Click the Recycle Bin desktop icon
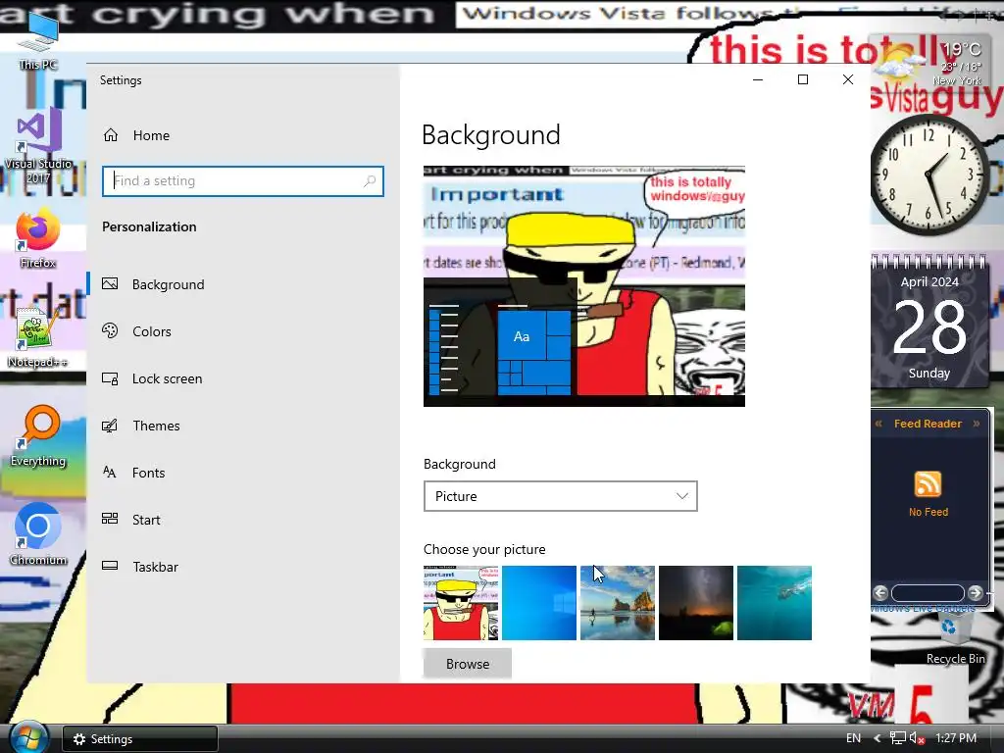The width and height of the screenshot is (1004, 753). pyautogui.click(x=955, y=637)
